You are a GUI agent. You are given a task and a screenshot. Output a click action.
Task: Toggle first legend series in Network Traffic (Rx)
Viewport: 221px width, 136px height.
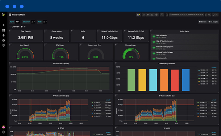(97, 102)
